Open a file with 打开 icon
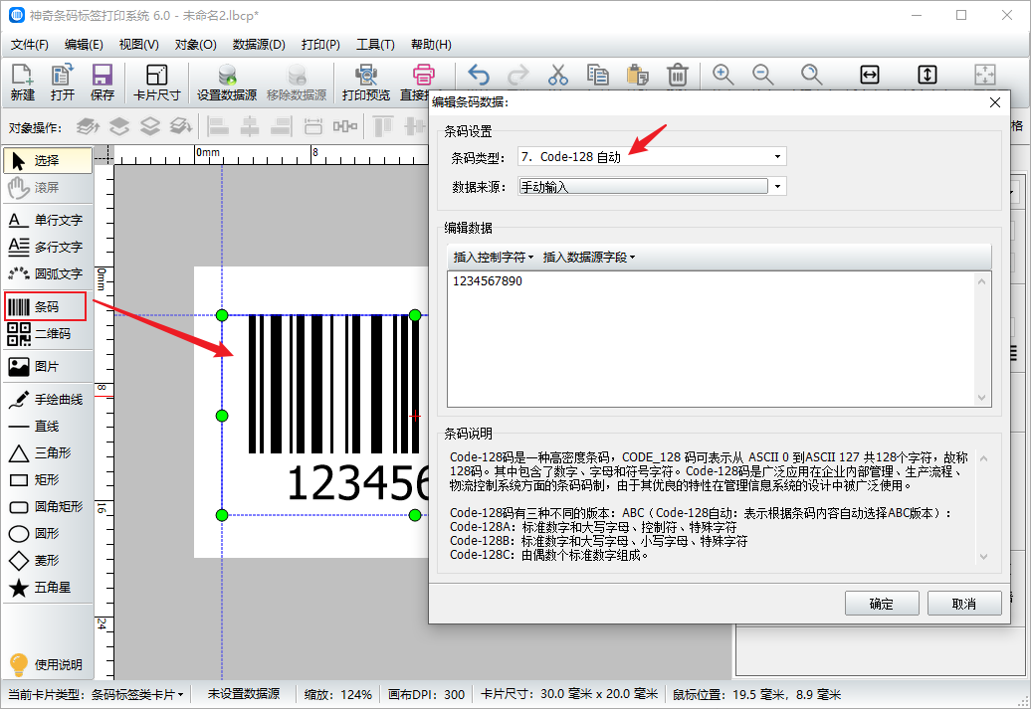This screenshot has height=709, width=1031. [63, 83]
